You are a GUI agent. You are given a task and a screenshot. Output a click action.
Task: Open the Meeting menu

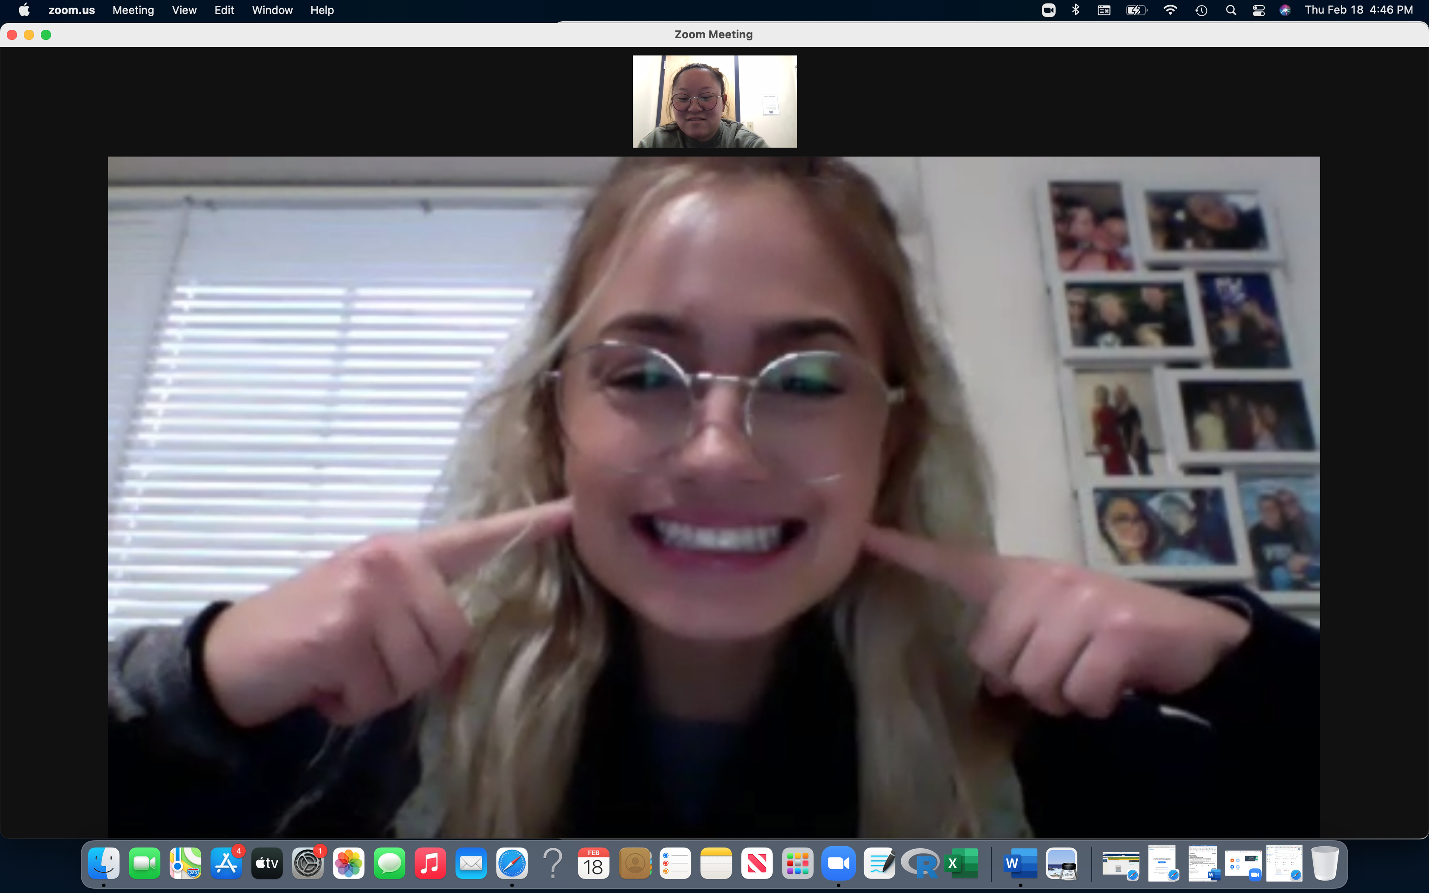tap(133, 10)
